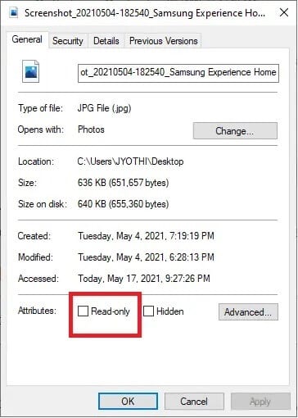
Task: Click the Change... button for Opens with
Action: 235,131
